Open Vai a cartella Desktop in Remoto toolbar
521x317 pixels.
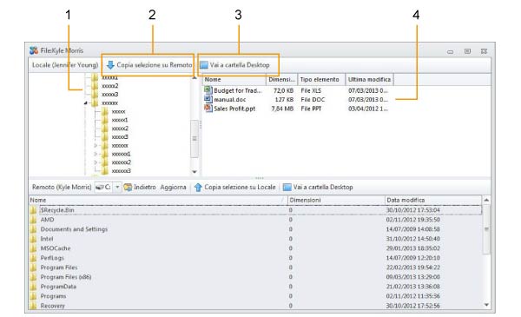point(323,187)
